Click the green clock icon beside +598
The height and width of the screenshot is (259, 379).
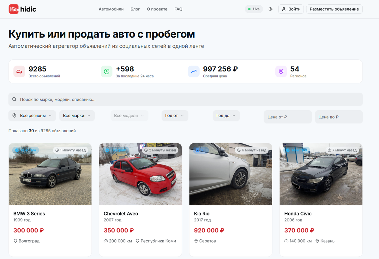(106, 71)
